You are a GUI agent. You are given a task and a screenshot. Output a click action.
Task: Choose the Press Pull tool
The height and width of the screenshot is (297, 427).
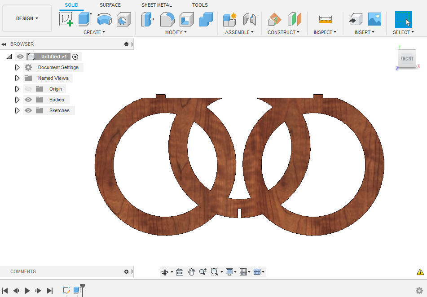coord(148,19)
